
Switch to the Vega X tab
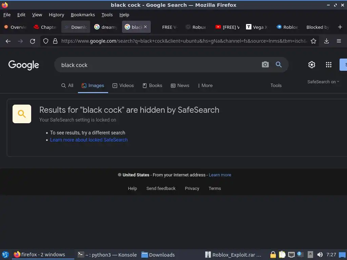(x=258, y=27)
